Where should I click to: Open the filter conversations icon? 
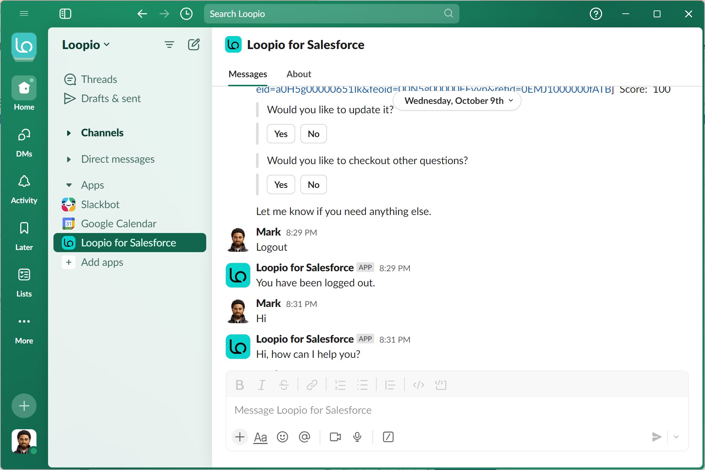click(x=169, y=45)
